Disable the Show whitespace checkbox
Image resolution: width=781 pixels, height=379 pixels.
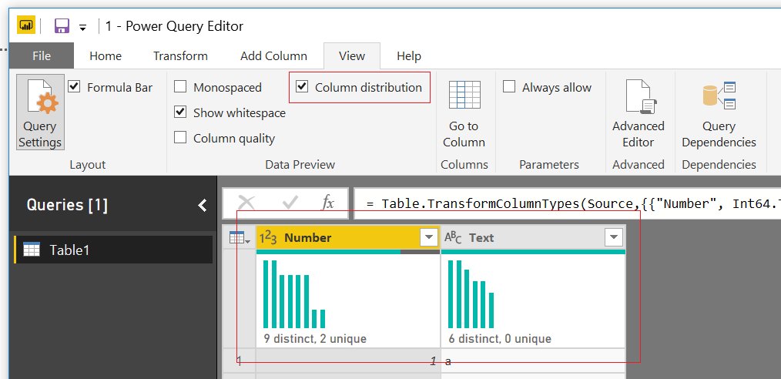tap(179, 112)
